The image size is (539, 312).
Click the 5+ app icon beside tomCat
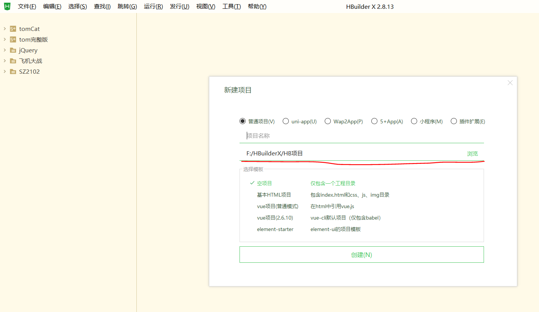pos(13,29)
